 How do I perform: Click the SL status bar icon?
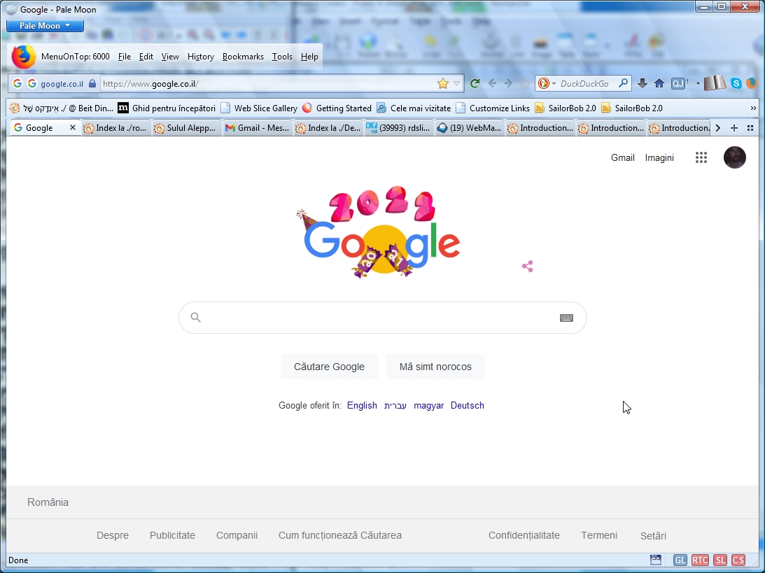[720, 560]
